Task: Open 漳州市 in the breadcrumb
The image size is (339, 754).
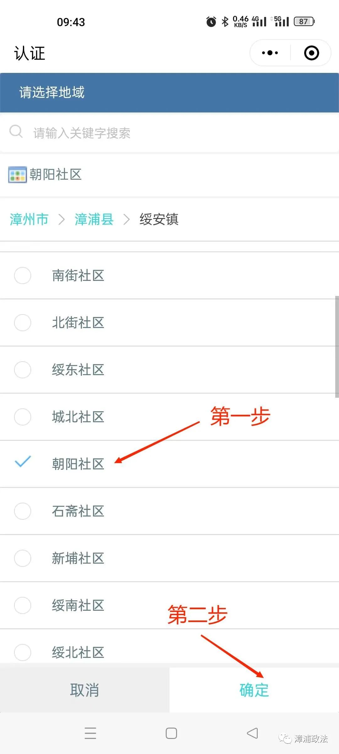Action: click(29, 219)
